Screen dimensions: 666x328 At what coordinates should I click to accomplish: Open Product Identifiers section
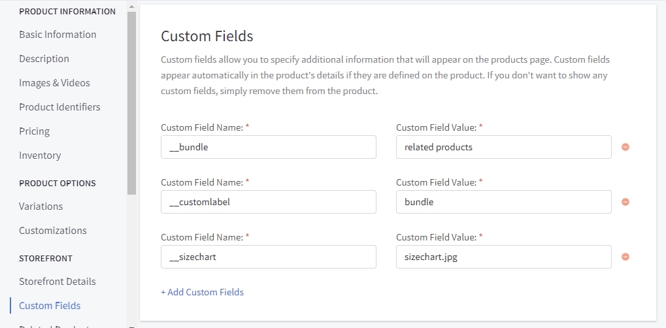(59, 107)
